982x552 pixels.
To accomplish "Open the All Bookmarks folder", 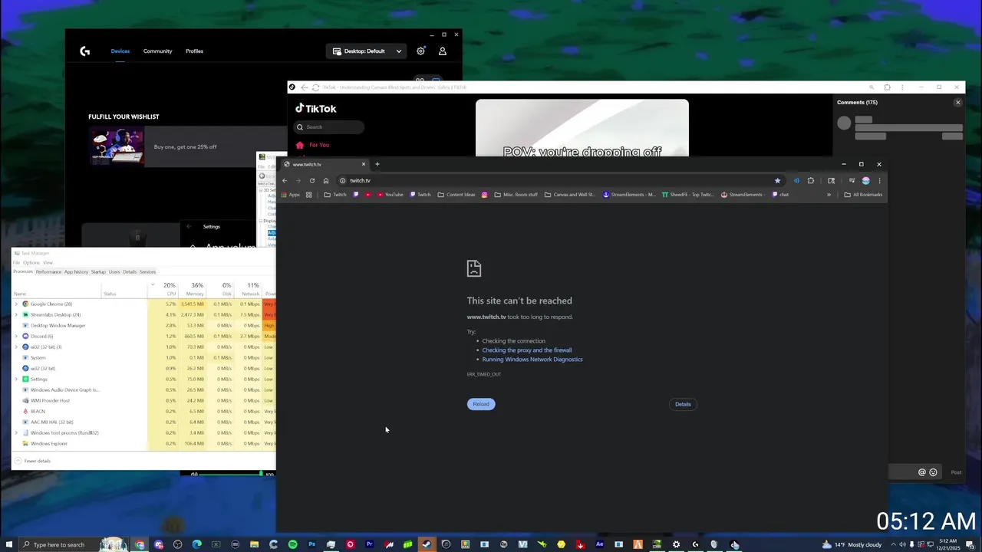I will (x=863, y=195).
